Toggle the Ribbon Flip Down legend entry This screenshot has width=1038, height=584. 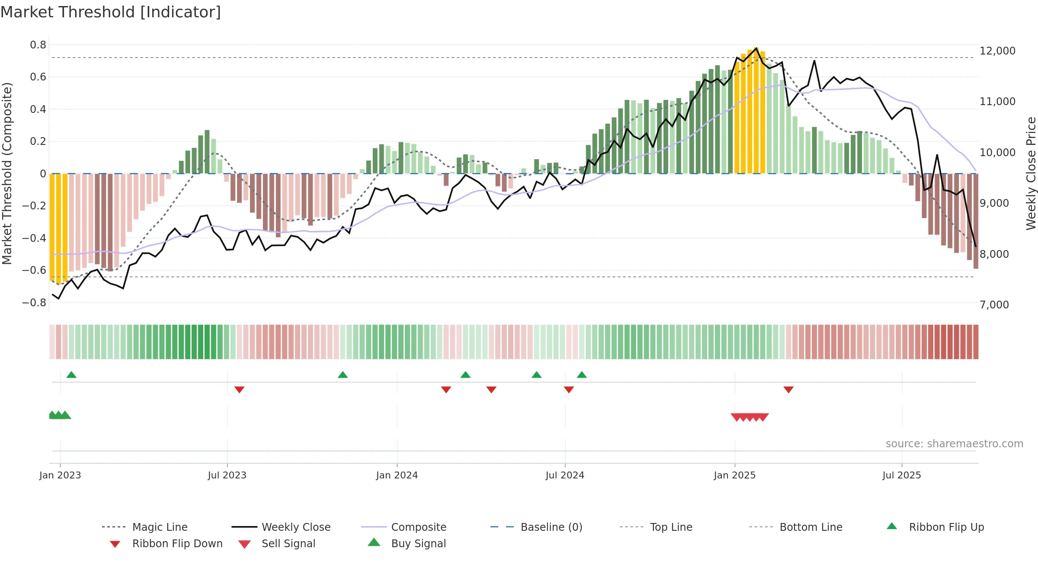166,543
